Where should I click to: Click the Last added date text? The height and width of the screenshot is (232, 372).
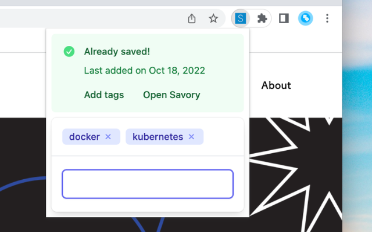pos(144,71)
